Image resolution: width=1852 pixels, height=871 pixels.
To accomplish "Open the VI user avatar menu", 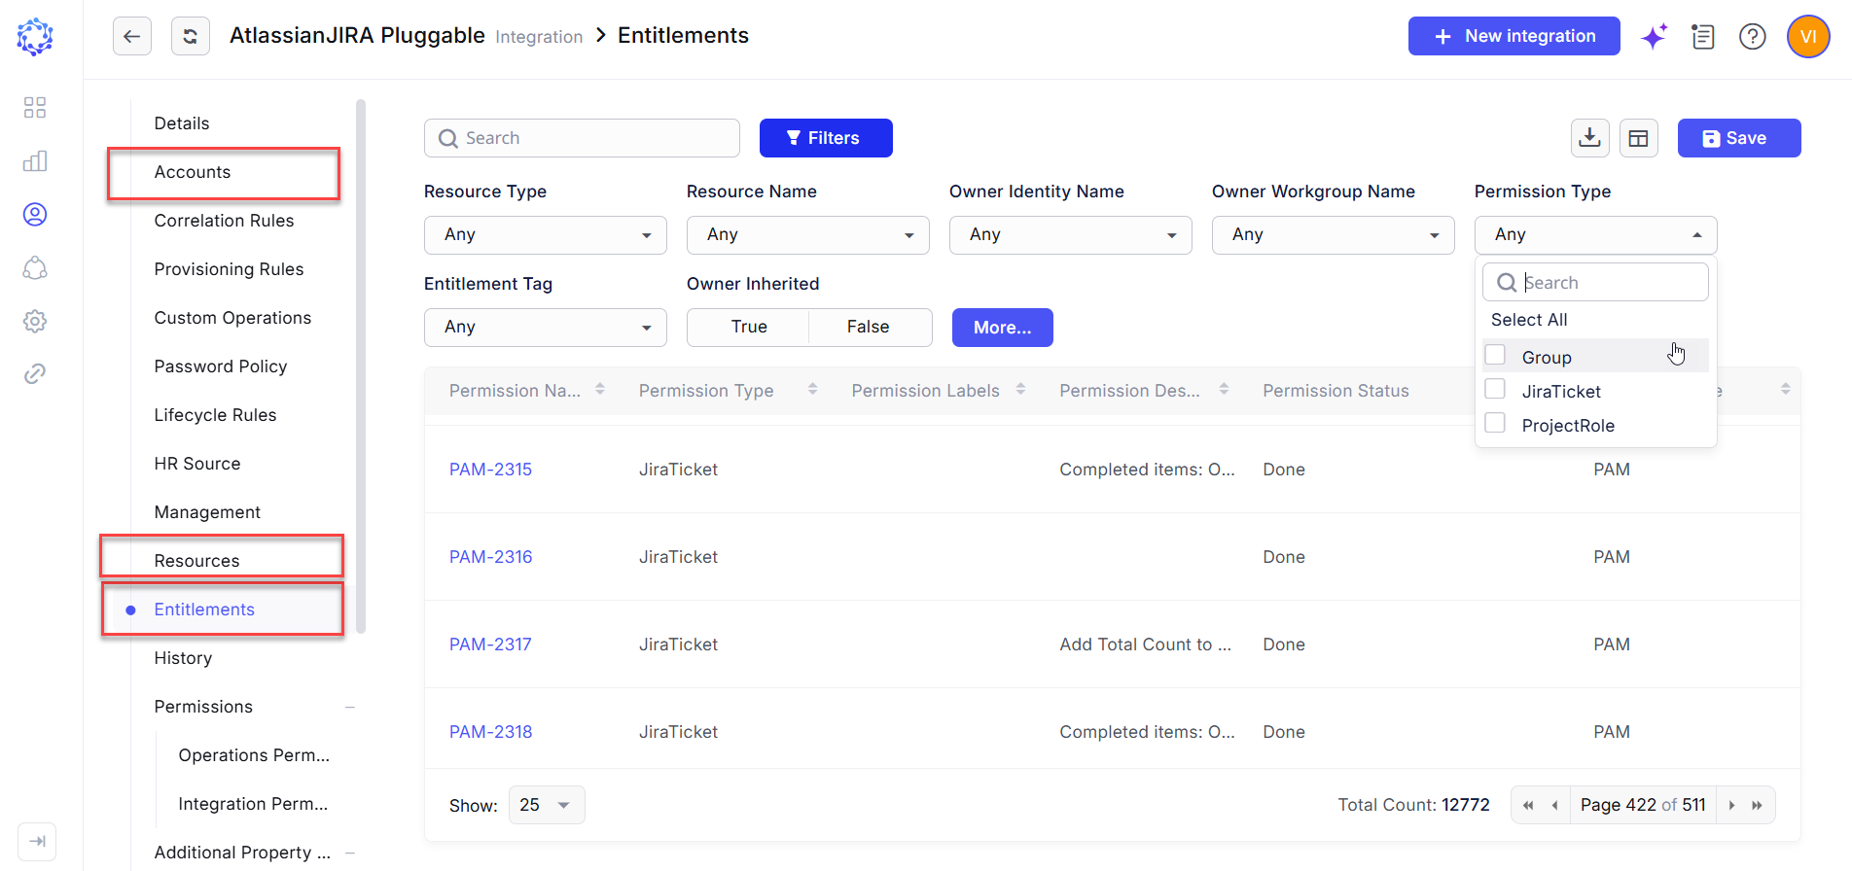I will coord(1808,37).
